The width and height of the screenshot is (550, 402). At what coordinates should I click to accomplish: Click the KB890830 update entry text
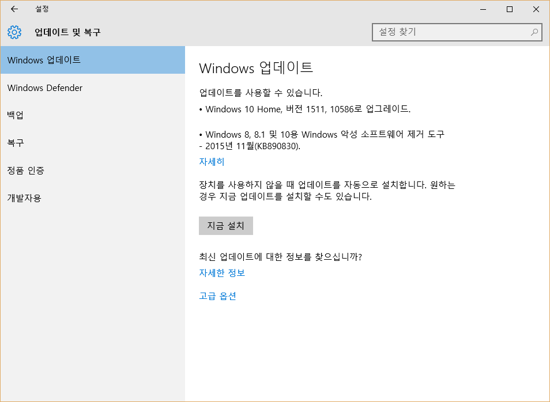coord(322,140)
